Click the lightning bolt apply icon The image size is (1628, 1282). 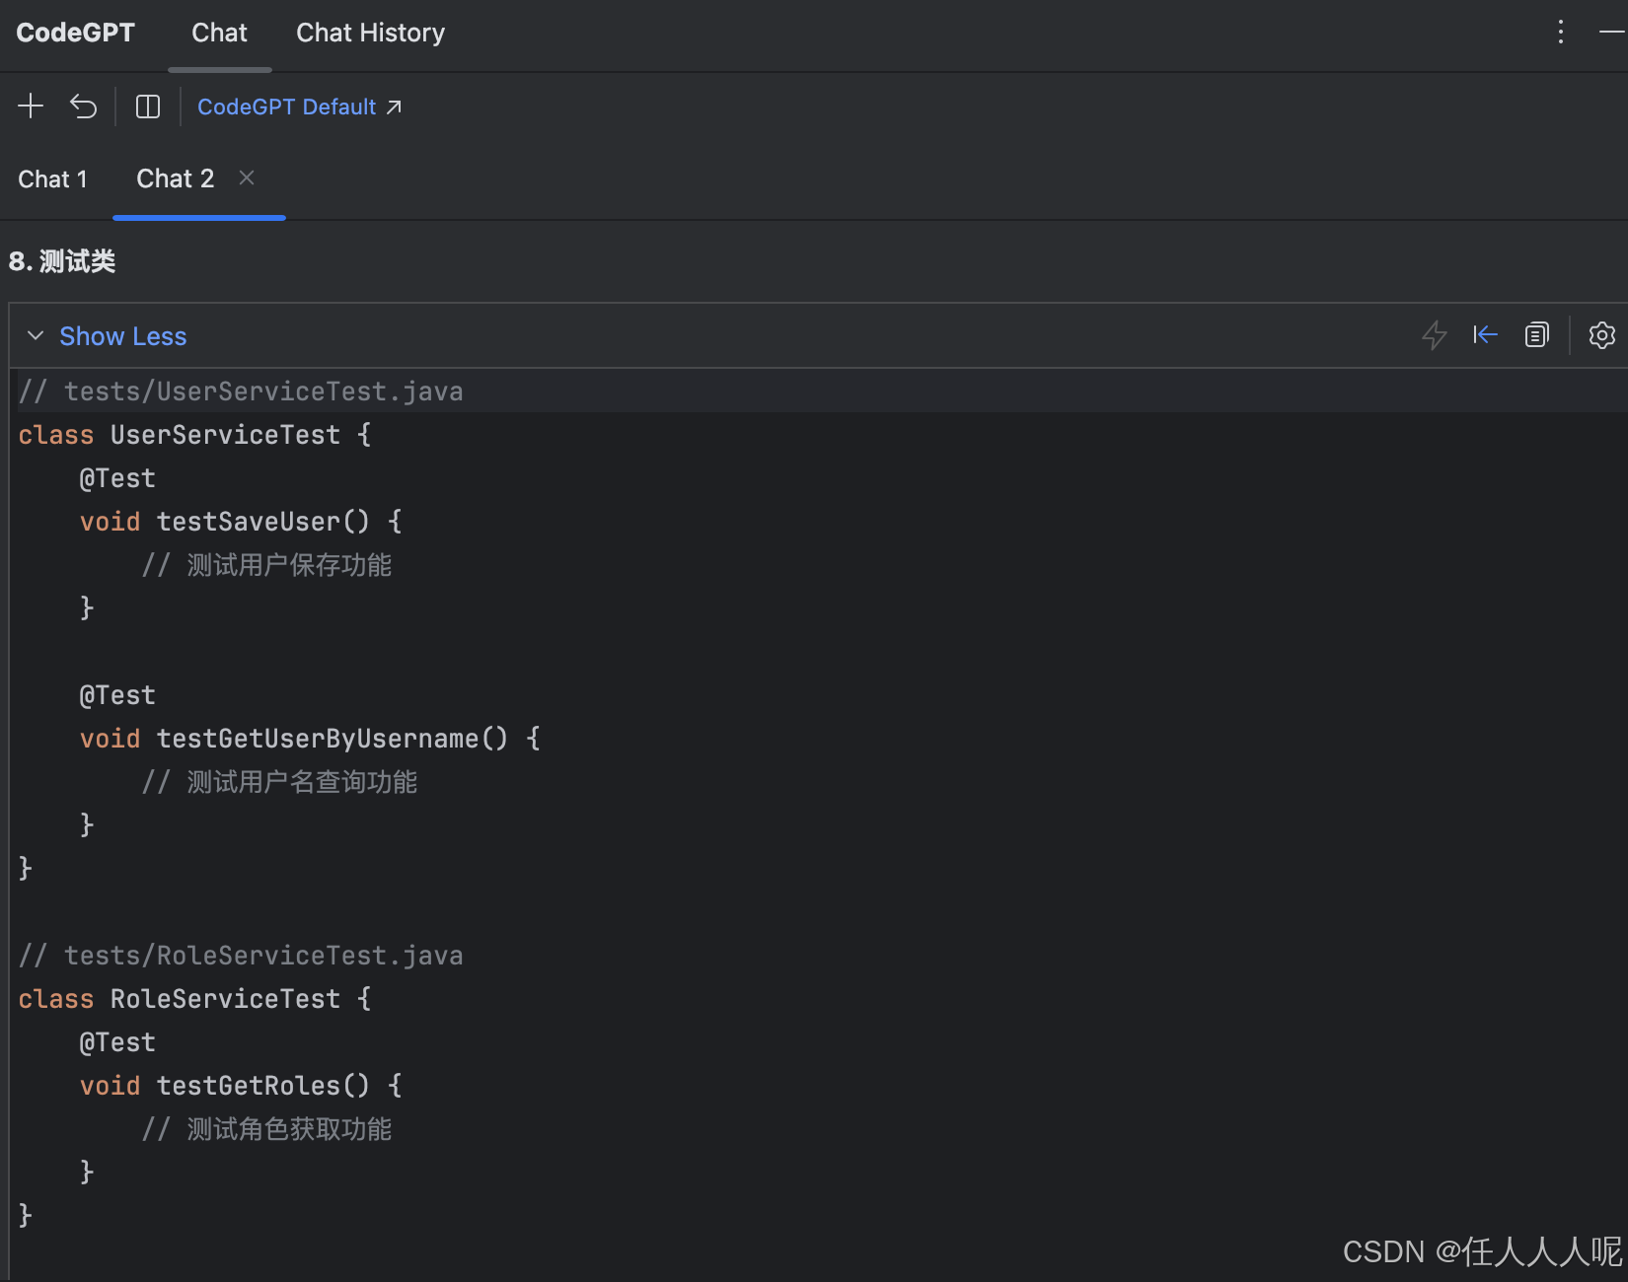(1434, 335)
